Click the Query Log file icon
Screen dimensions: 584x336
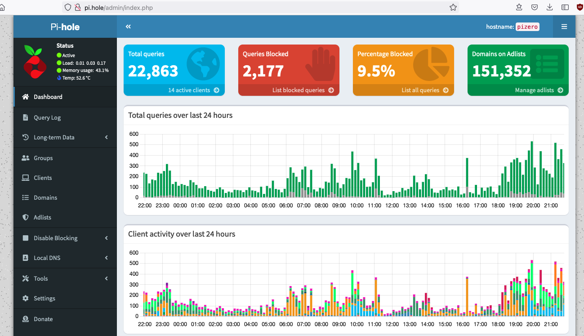click(x=25, y=117)
